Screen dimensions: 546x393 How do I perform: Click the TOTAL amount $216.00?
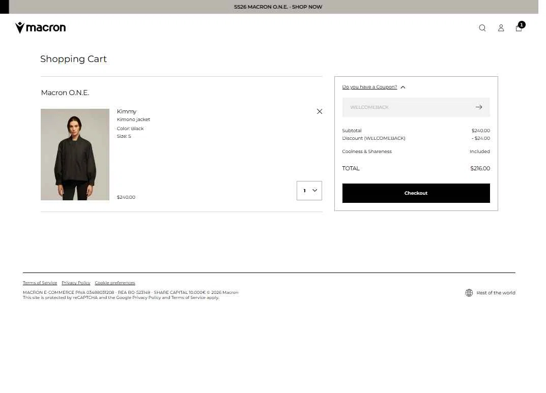(x=480, y=168)
